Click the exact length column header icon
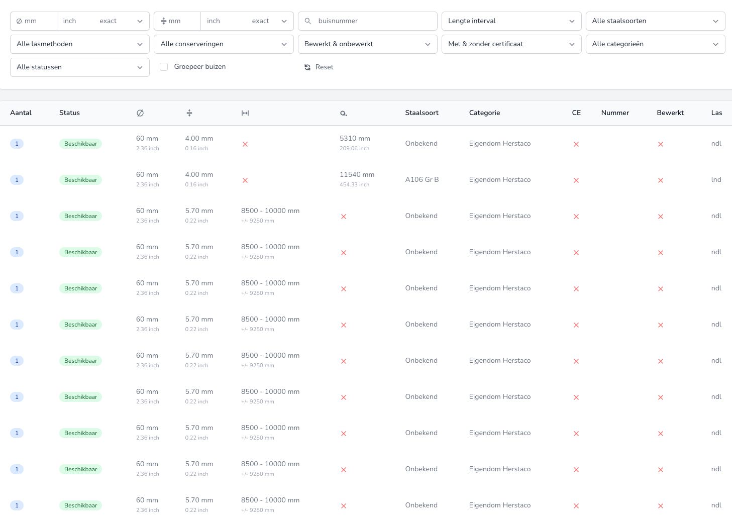The height and width of the screenshot is (521, 732). pos(344,114)
